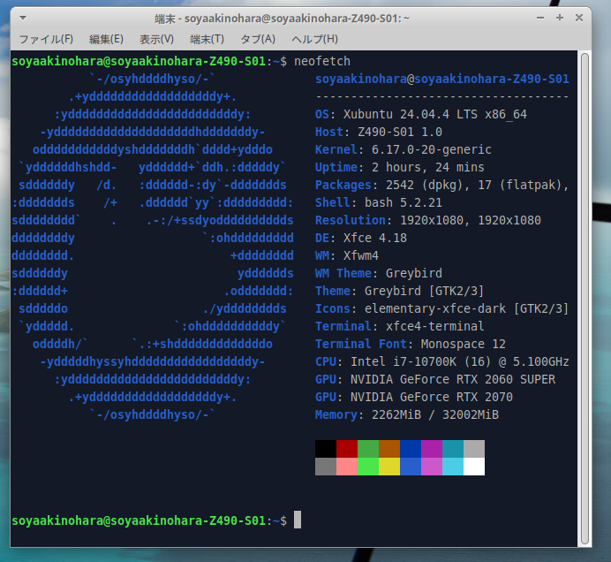Image resolution: width=611 pixels, height=562 pixels.
Task: Maximize the terminal window
Action: 560,17
